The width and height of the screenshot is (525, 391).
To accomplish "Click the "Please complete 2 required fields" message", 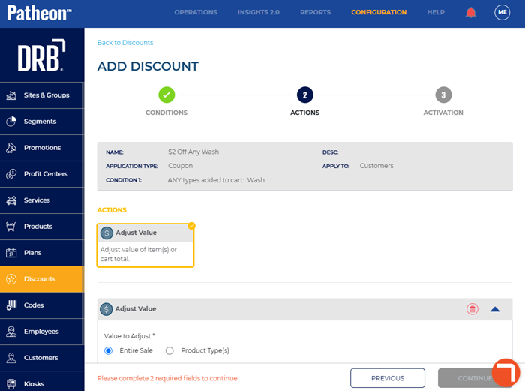I will pyautogui.click(x=168, y=378).
